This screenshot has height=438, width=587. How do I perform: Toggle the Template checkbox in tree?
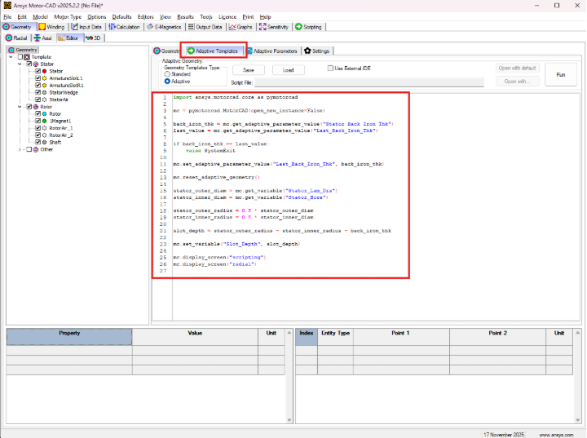tap(20, 57)
